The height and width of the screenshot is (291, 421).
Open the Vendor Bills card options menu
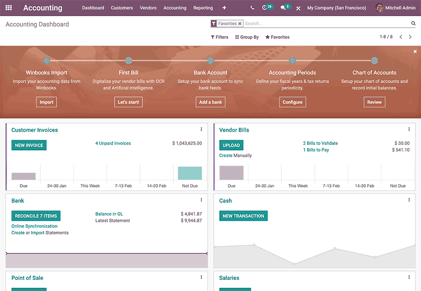tap(409, 129)
